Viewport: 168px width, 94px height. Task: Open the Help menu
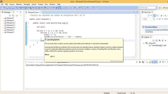(59, 4)
